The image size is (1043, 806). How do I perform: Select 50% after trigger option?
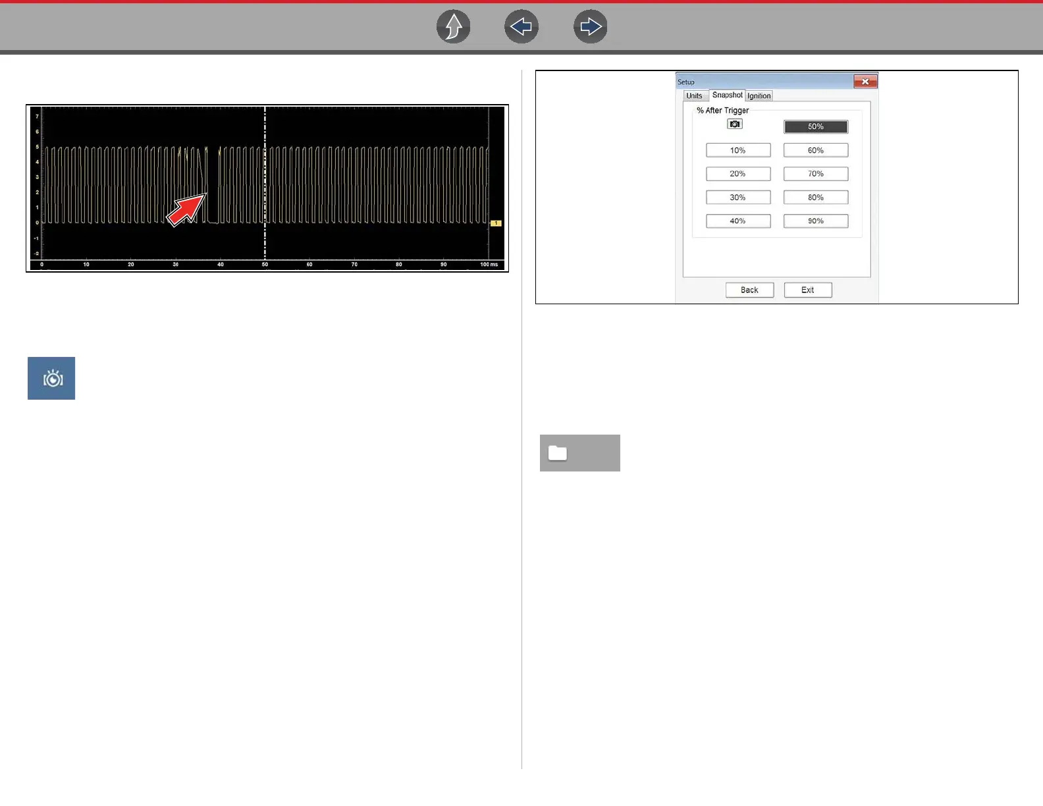point(816,126)
